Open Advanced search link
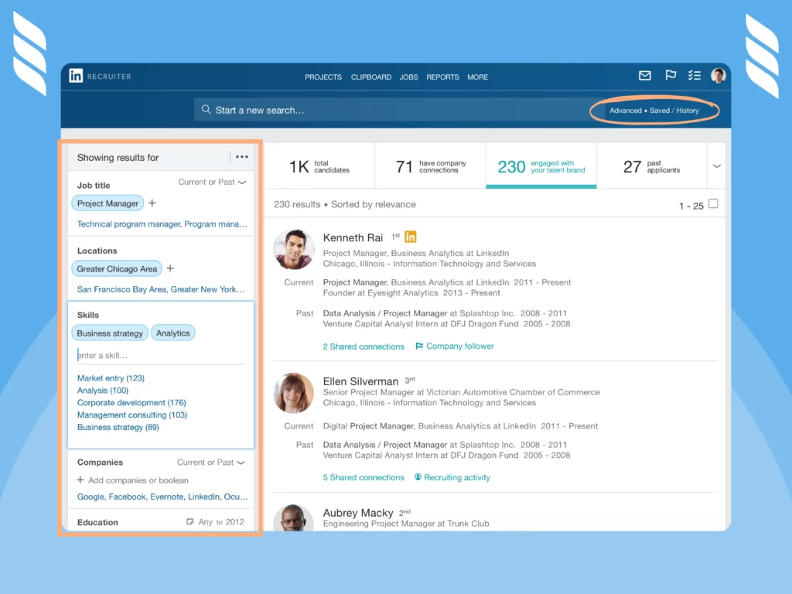792x594 pixels. [625, 111]
